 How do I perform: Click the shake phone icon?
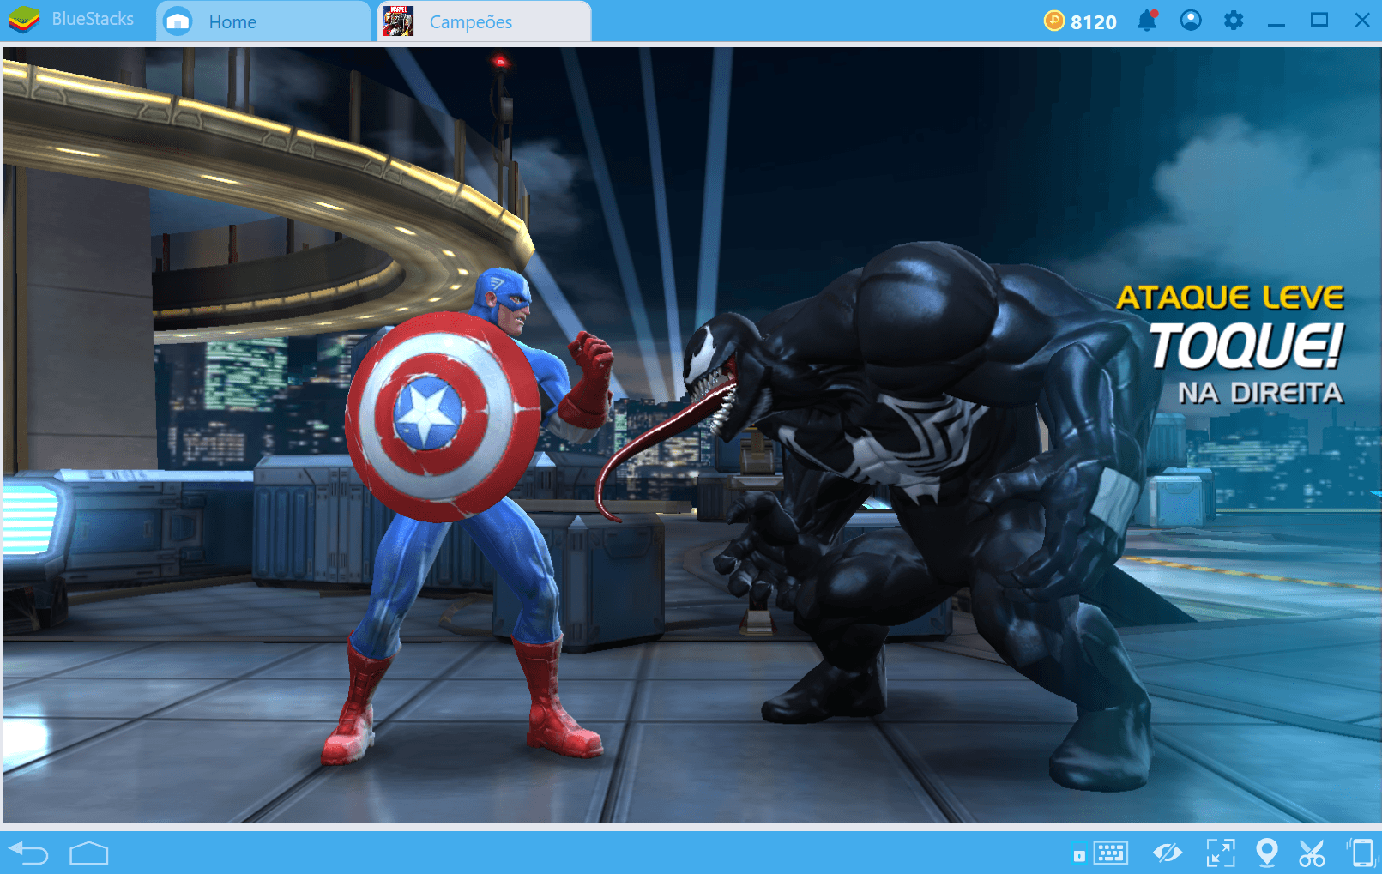pos(1362,853)
